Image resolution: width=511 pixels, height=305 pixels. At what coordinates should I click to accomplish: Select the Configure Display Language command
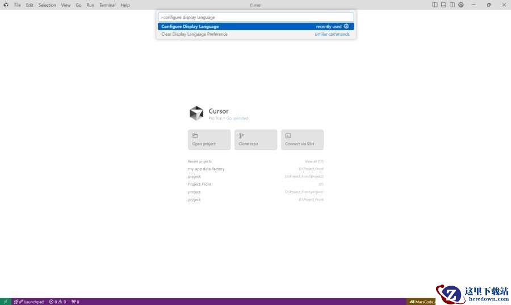pos(256,26)
